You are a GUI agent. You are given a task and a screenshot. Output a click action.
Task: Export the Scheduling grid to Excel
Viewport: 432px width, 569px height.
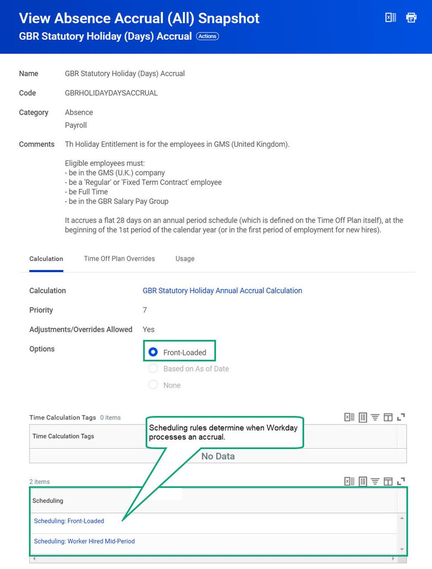point(350,481)
